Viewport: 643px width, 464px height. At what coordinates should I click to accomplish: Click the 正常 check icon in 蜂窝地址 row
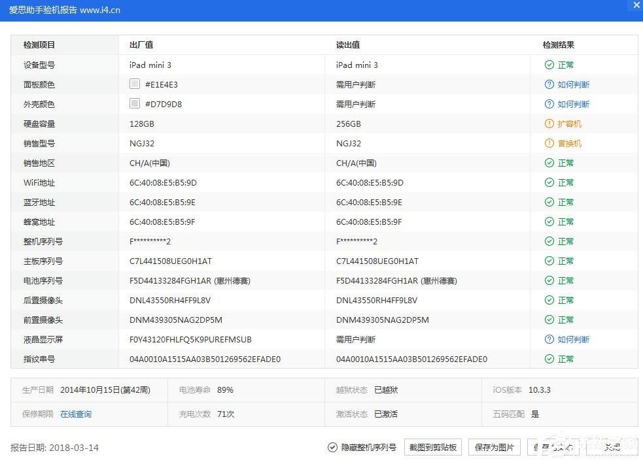click(549, 222)
